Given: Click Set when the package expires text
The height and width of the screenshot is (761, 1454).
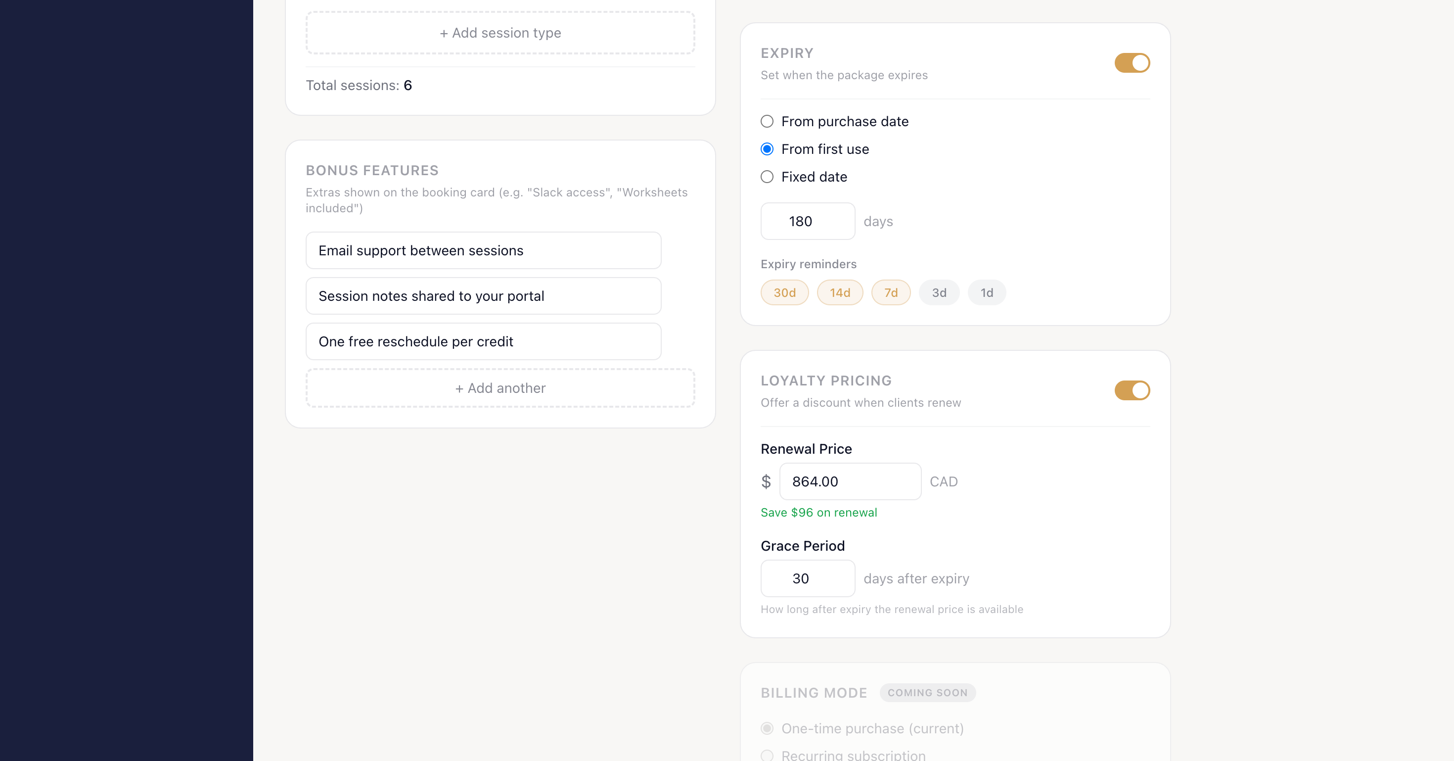Looking at the screenshot, I should 844,75.
